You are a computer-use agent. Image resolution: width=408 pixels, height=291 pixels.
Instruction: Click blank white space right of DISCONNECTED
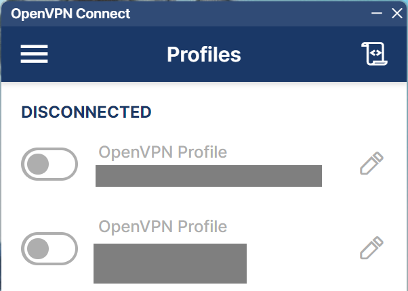271,112
